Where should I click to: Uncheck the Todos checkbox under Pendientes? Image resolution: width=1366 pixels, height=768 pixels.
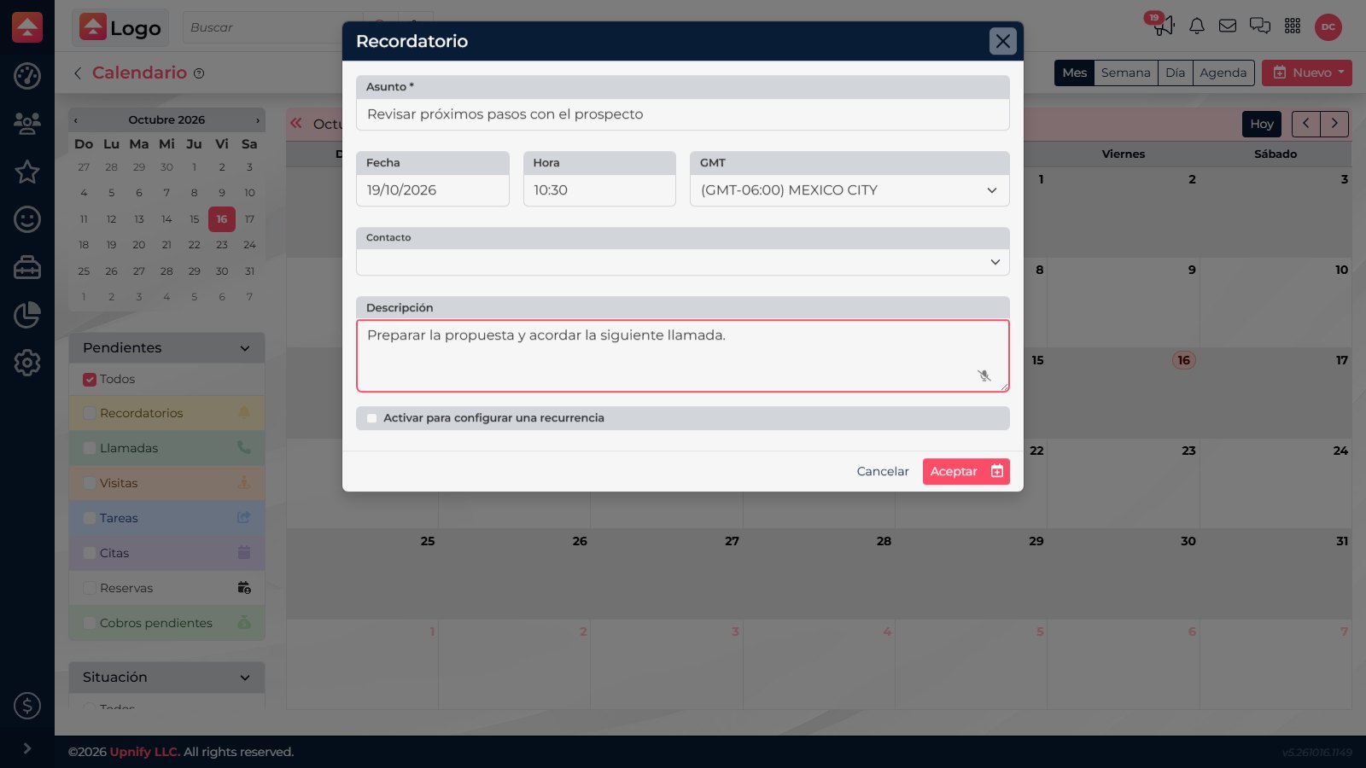(90, 380)
